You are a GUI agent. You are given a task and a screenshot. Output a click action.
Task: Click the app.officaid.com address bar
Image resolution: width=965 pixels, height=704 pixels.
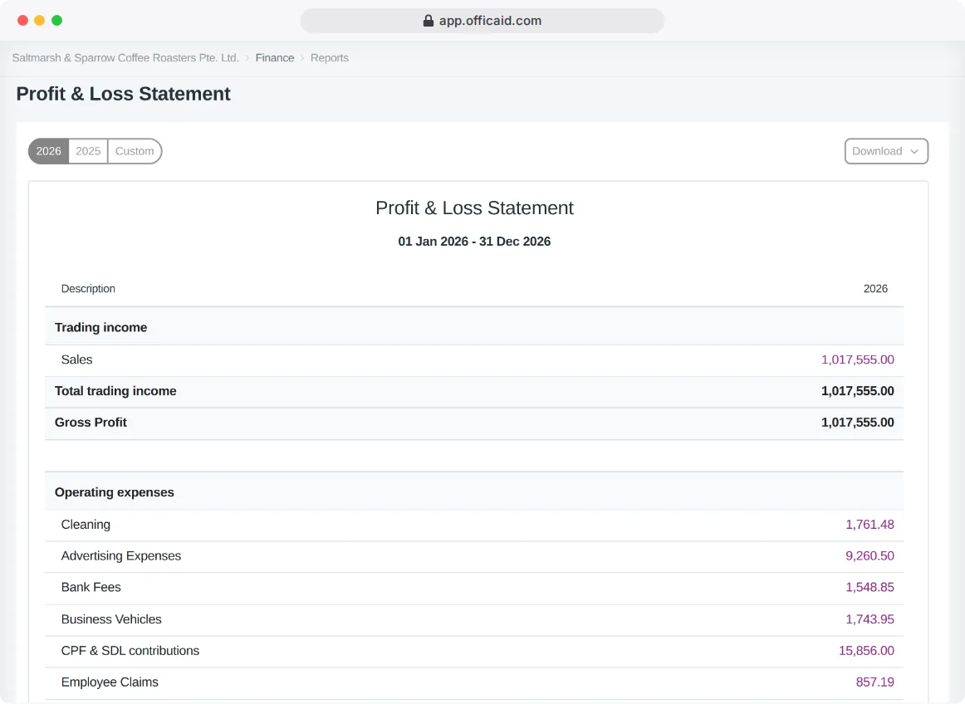(482, 21)
